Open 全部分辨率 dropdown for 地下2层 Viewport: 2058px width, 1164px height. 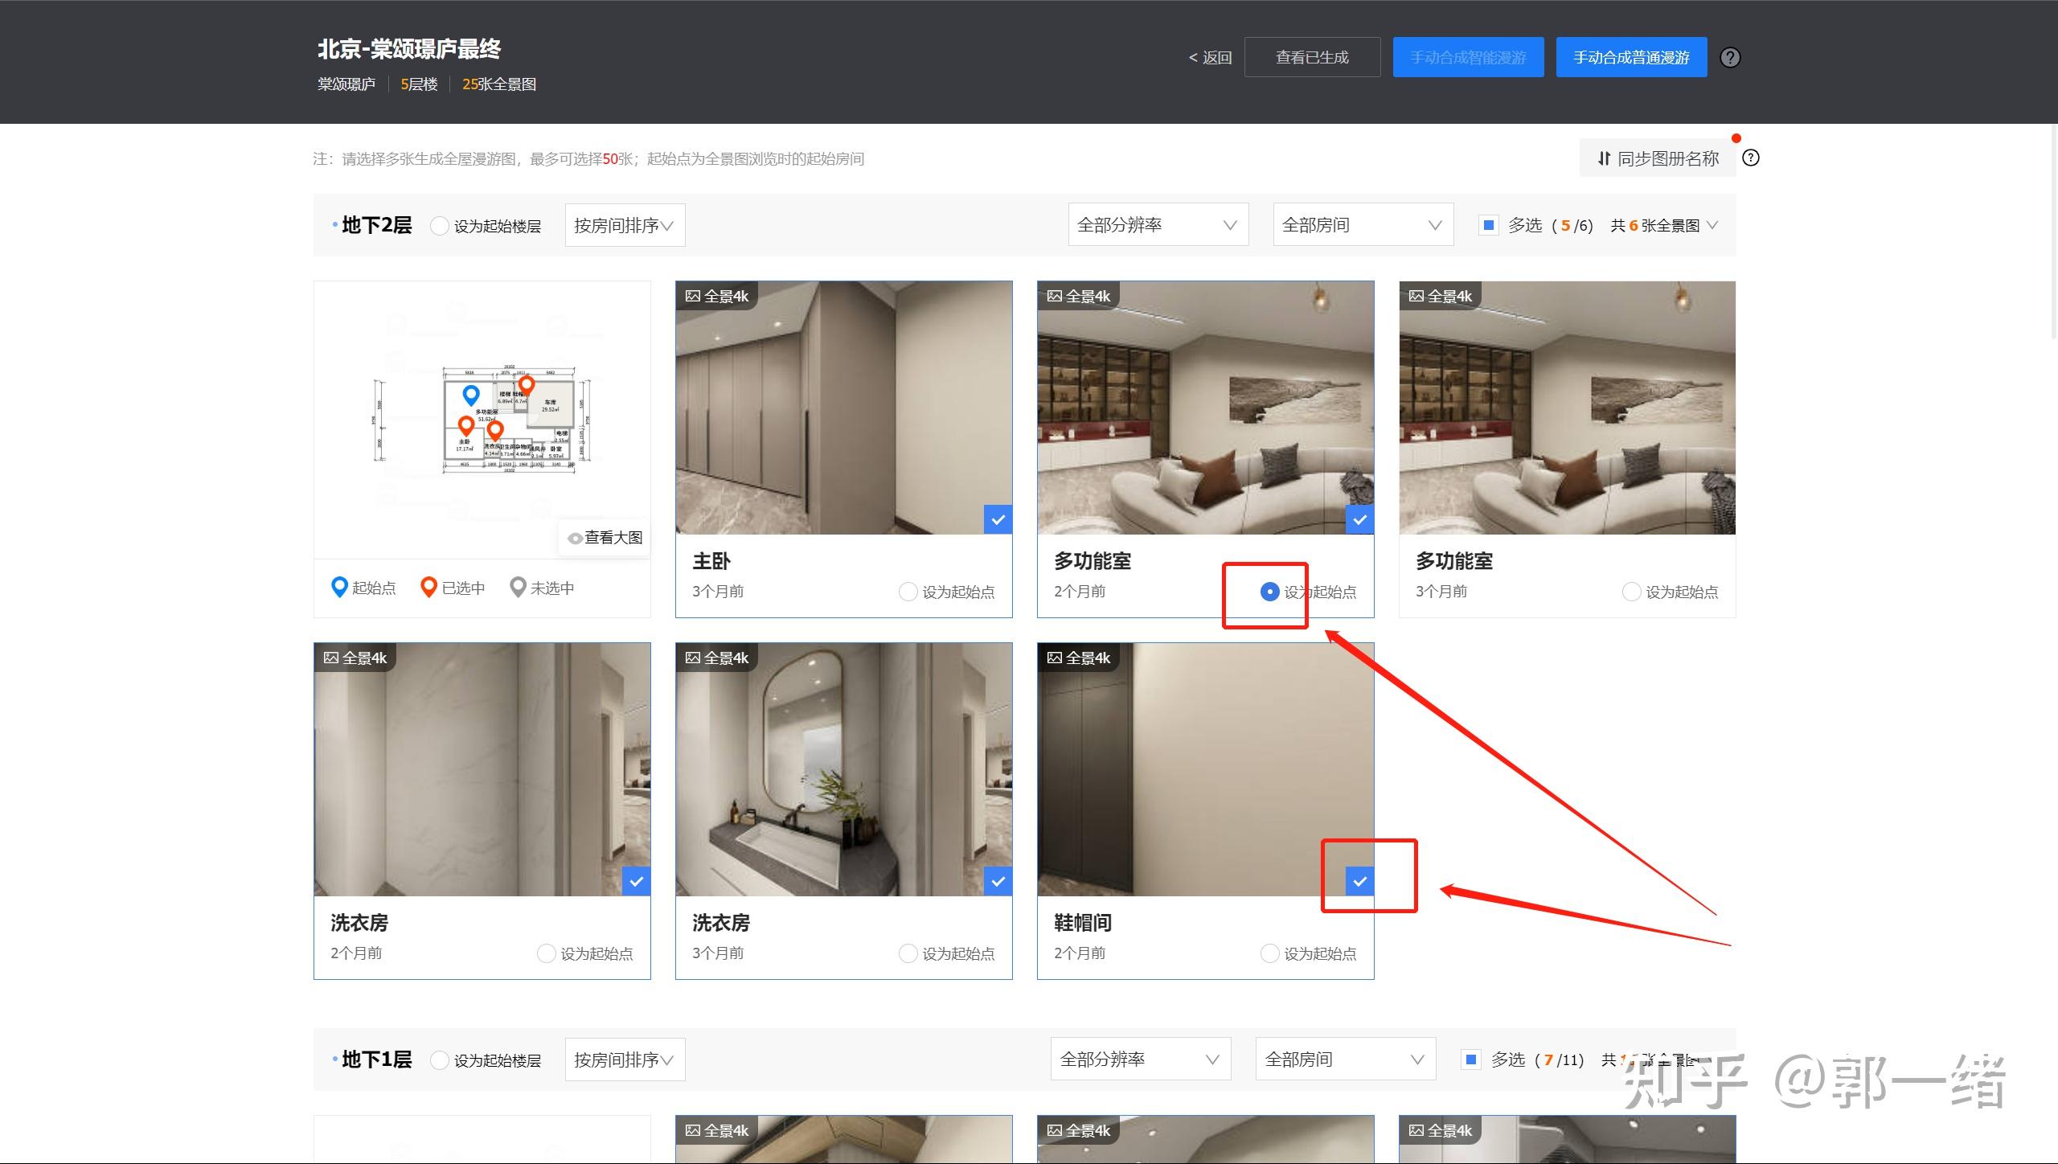coord(1158,225)
